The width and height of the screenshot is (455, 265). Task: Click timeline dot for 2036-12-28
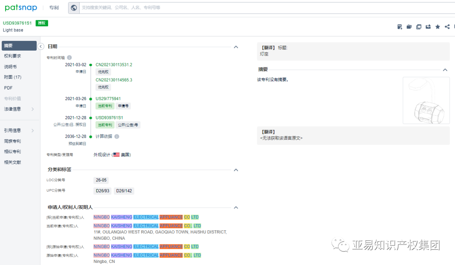pos(91,137)
